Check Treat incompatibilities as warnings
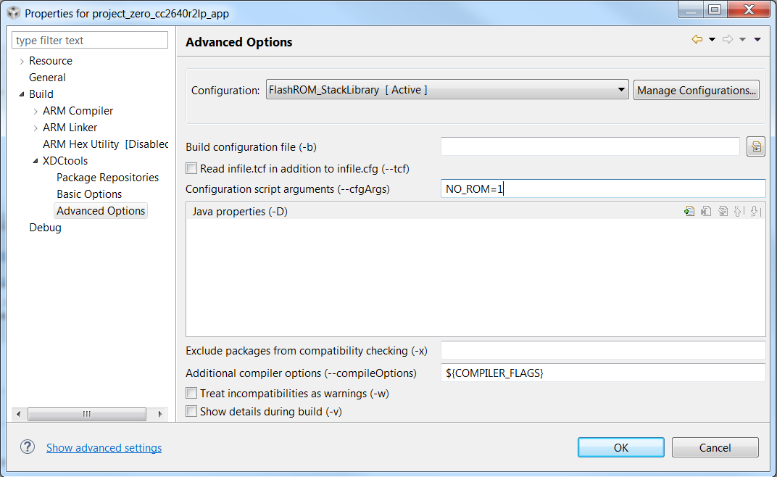Image resolution: width=777 pixels, height=477 pixels. tap(191, 394)
